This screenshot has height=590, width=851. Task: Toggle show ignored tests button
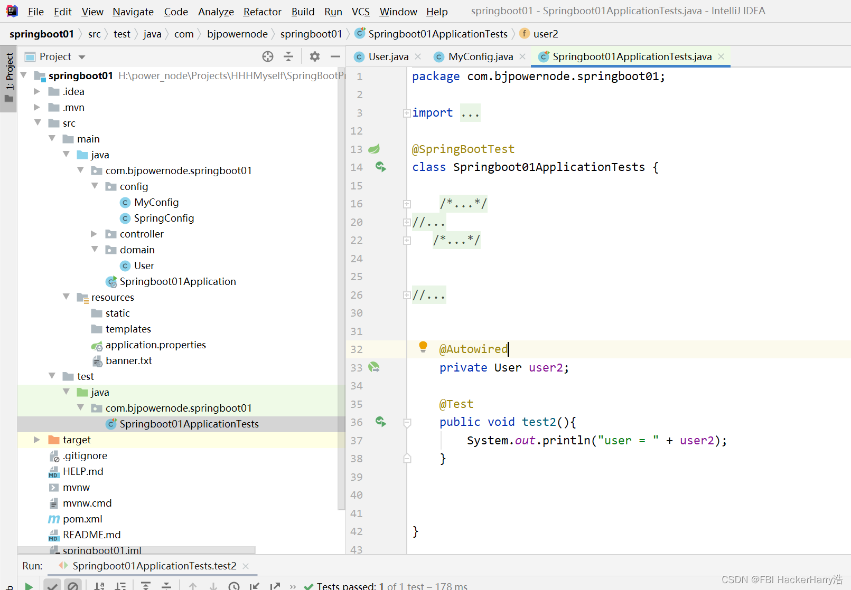73,586
